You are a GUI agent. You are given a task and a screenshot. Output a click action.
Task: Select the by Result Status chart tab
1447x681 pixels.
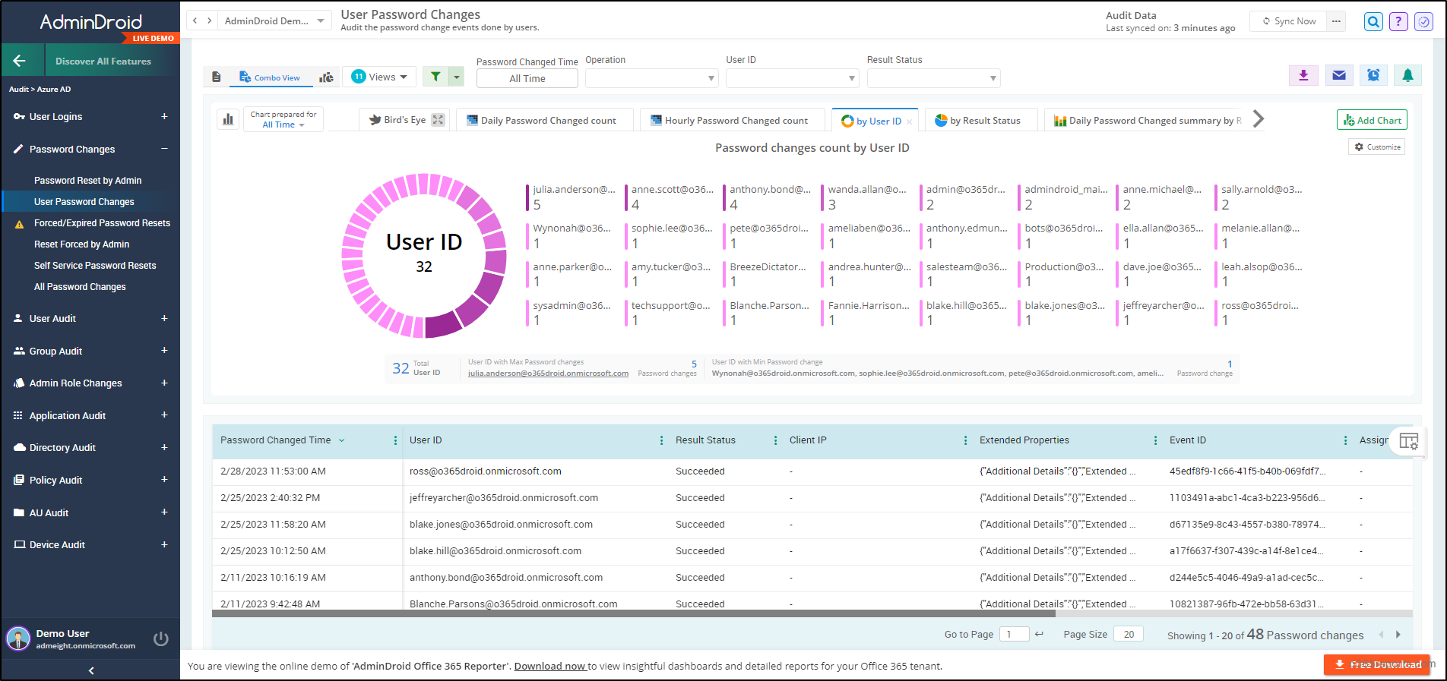pos(980,120)
